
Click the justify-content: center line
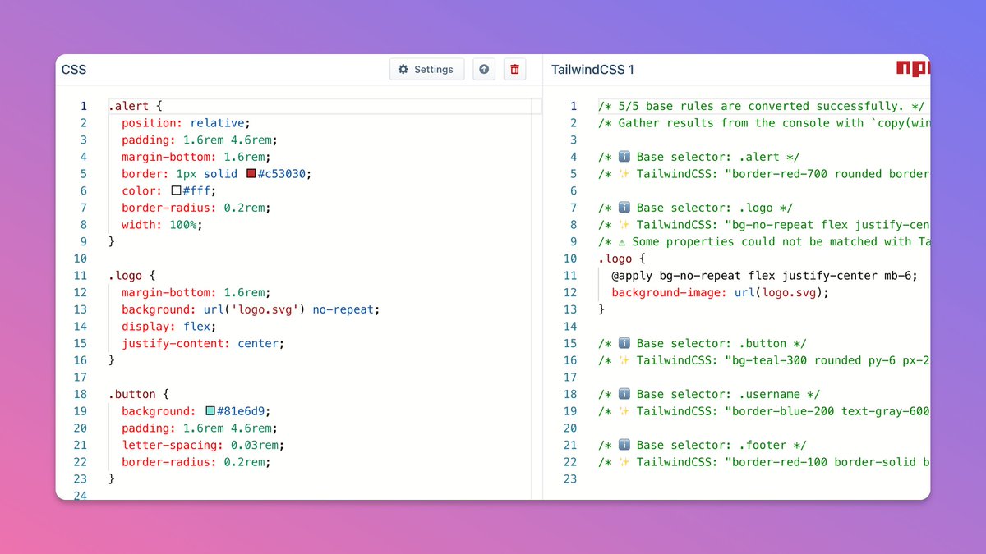203,343
